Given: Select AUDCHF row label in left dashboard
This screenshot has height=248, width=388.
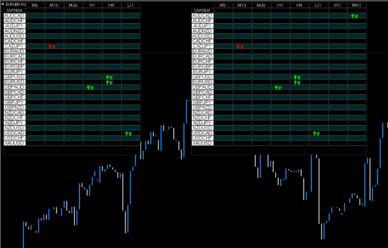Looking at the screenshot, I should 15,21.
